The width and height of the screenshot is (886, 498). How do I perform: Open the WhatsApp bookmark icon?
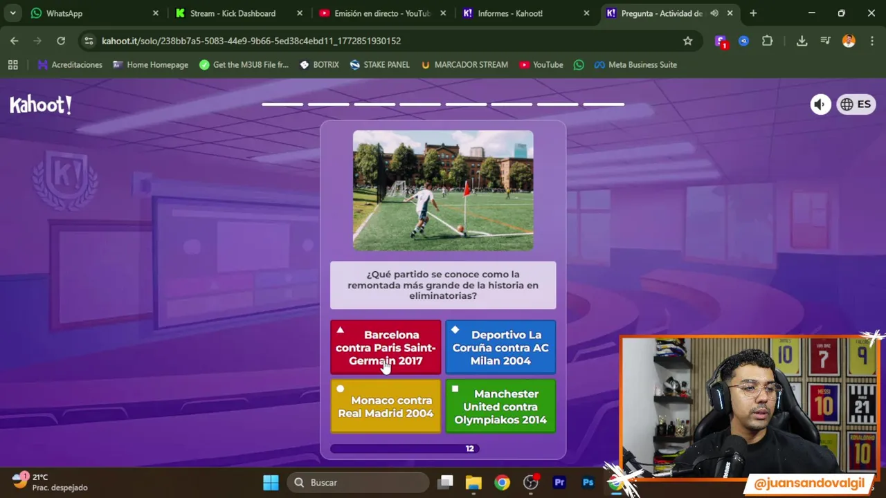579,64
